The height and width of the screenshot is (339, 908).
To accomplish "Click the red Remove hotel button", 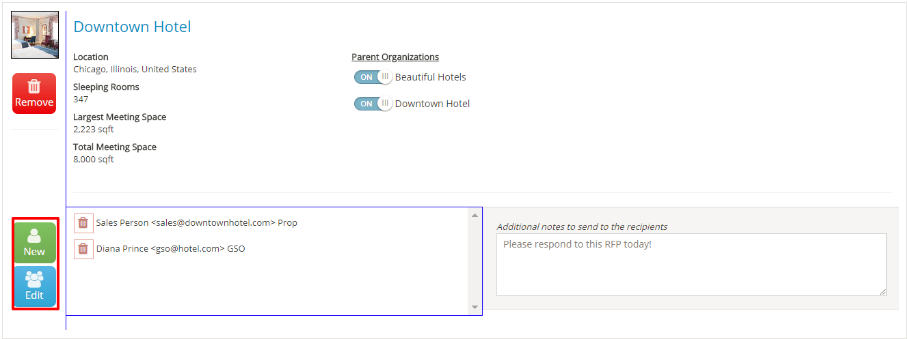I will [x=34, y=93].
